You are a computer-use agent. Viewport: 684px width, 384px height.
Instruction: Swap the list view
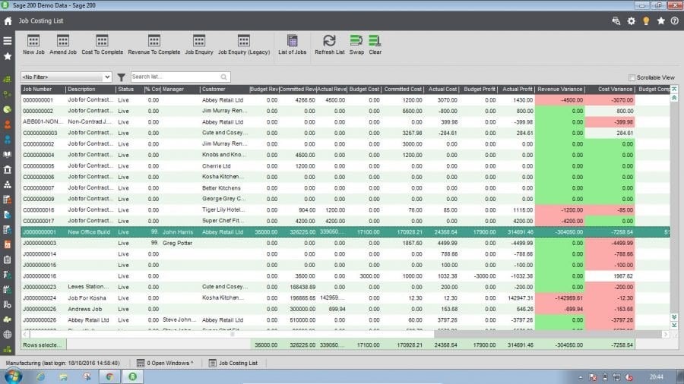click(356, 45)
